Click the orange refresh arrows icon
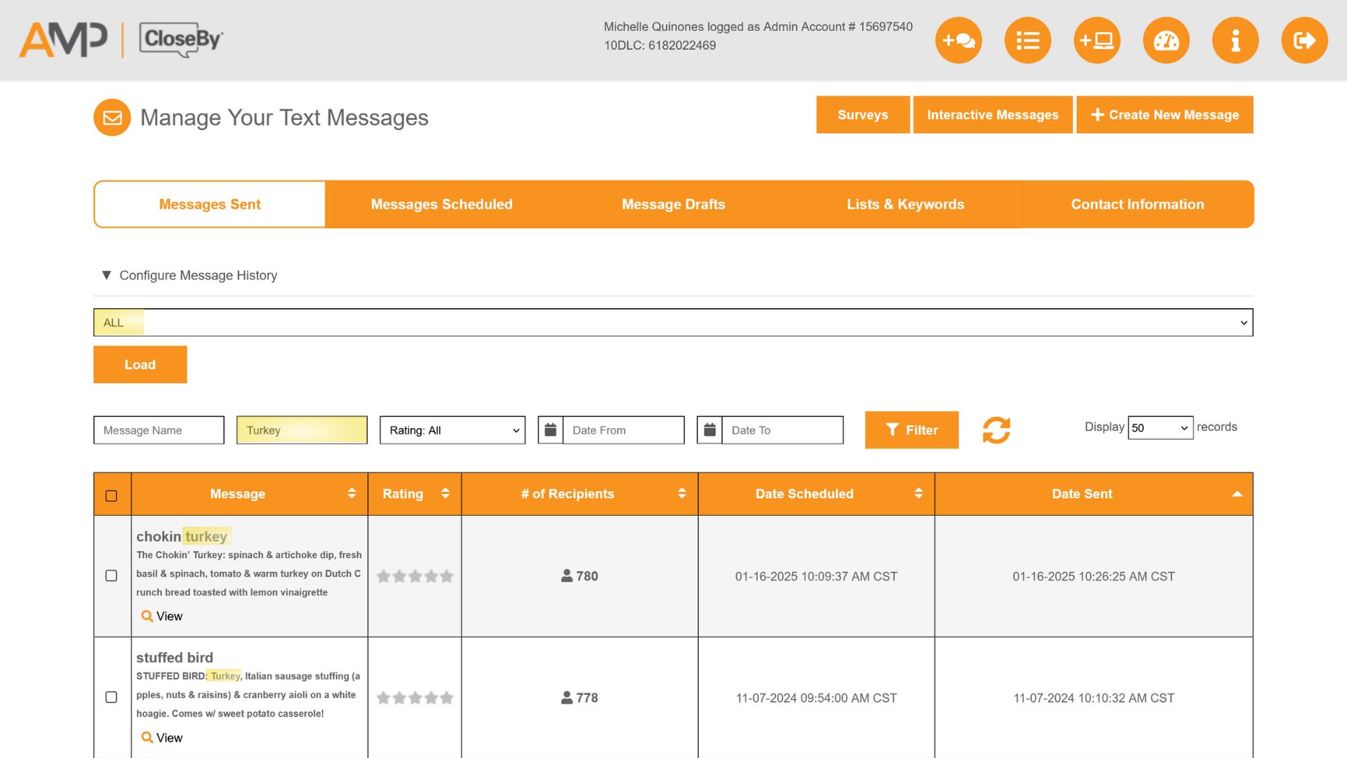The image size is (1347, 758). coord(996,430)
